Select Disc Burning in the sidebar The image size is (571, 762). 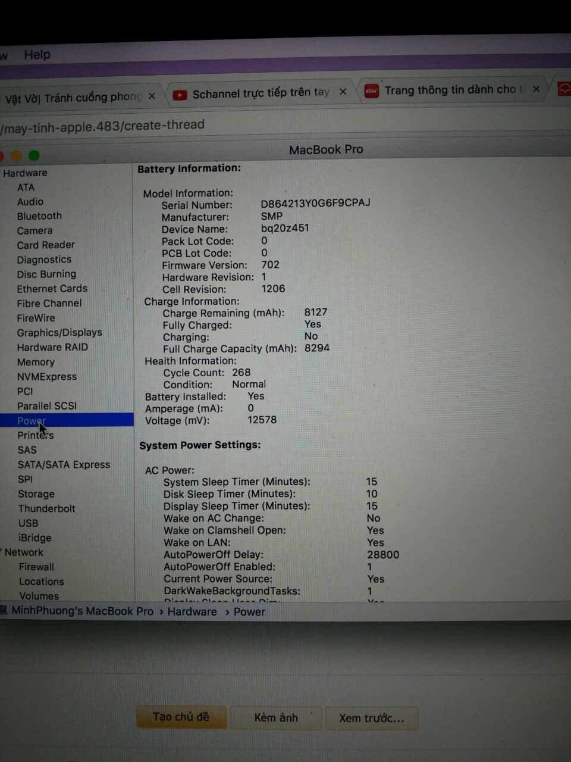[46, 274]
